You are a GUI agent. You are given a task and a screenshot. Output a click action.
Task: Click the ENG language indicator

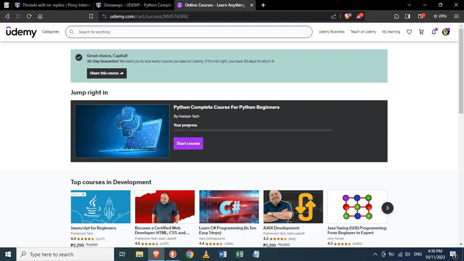click(x=418, y=254)
